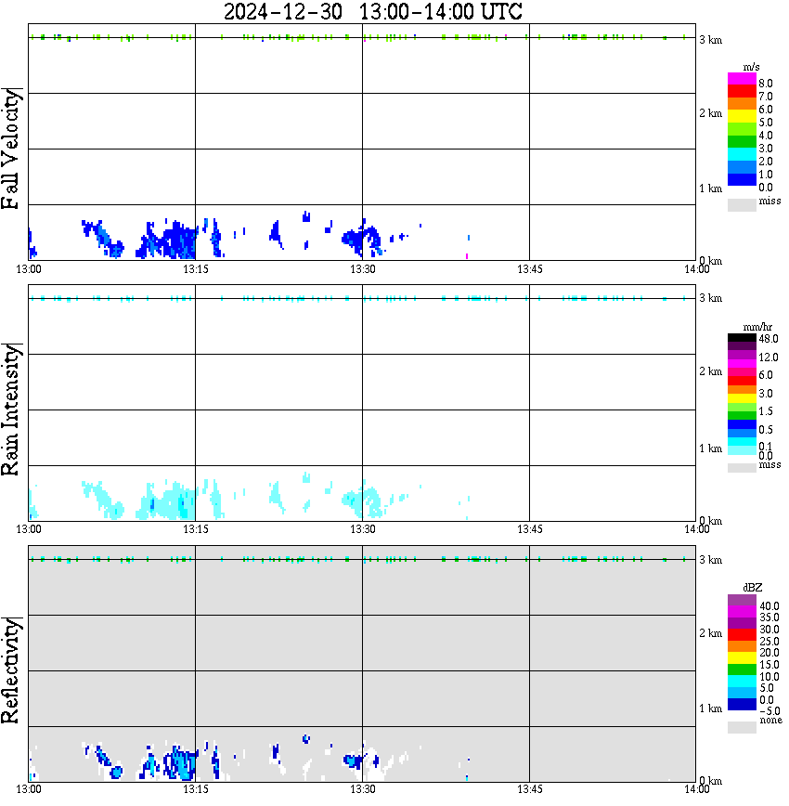Select the cyan 2.0 swatch in m/s legend
Image resolution: width=789 pixels, height=806 pixels.
(x=743, y=154)
